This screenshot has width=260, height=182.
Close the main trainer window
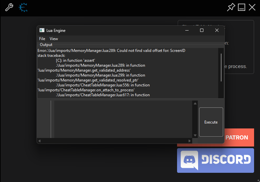252,7
